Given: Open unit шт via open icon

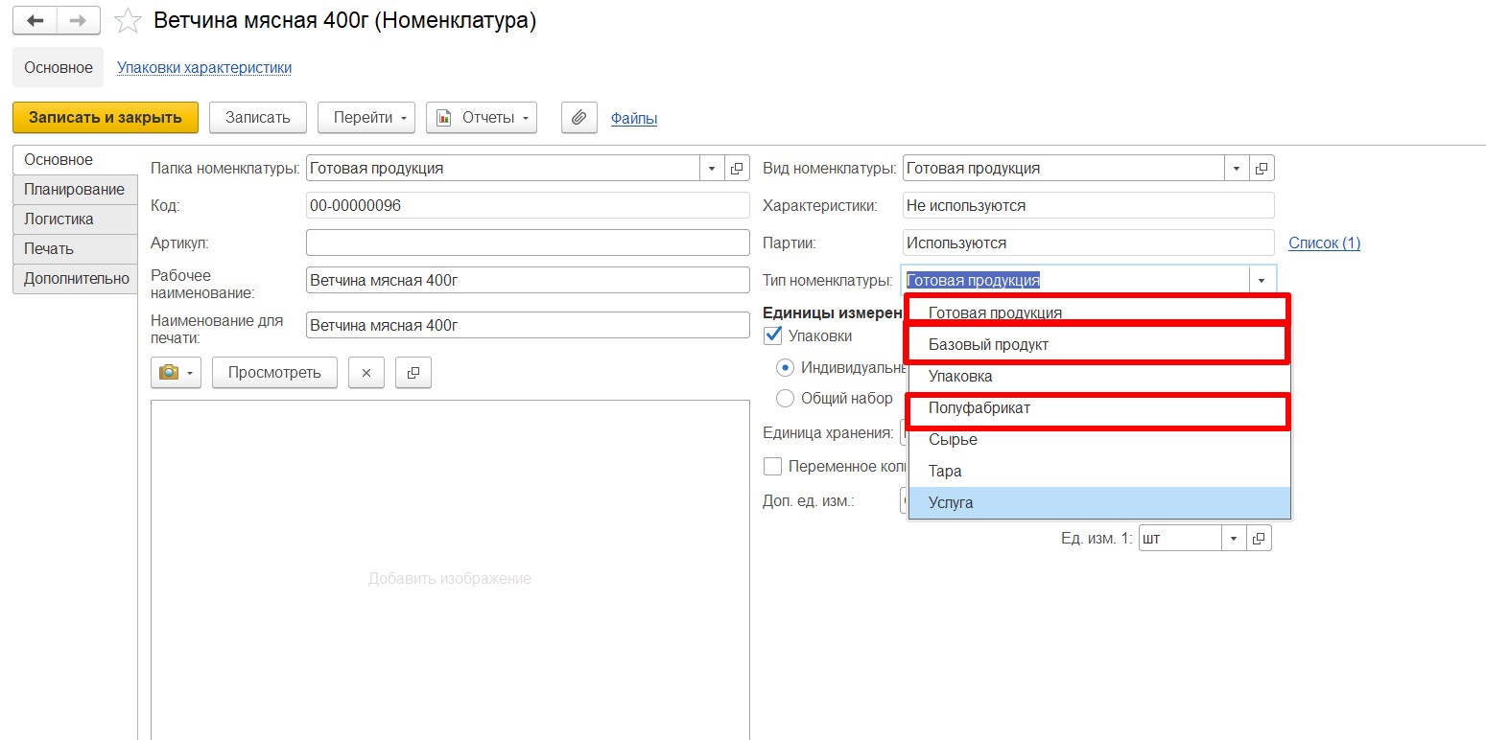Looking at the screenshot, I should click(1260, 539).
